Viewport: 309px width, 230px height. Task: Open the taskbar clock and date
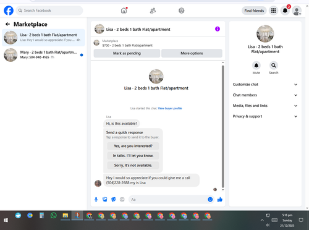pyautogui.click(x=287, y=220)
